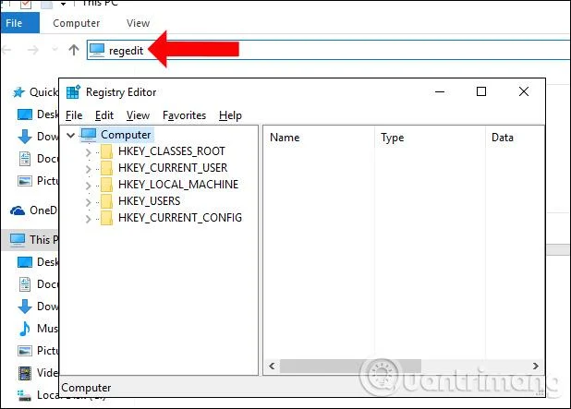The height and width of the screenshot is (409, 571).
Task: Open the Explorer File tab
Action: (x=20, y=23)
